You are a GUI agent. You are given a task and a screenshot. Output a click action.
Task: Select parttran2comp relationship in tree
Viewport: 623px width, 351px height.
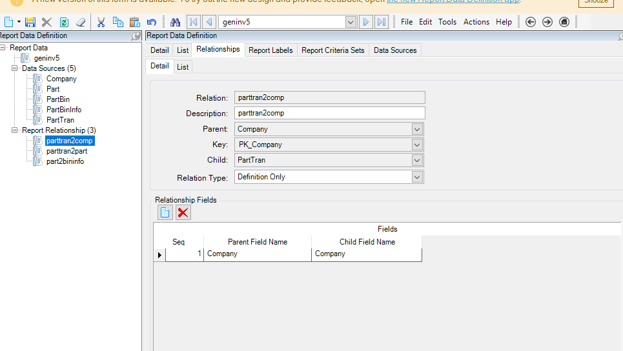70,141
